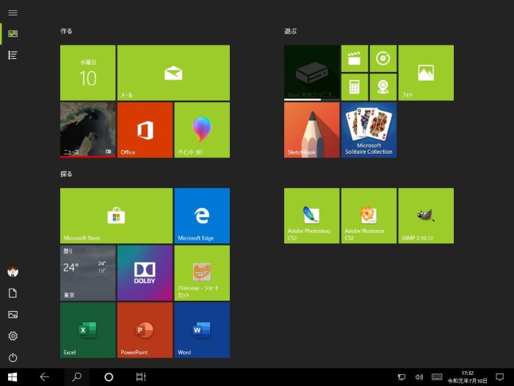Start Adobe Illustrator CS2
514x386 pixels.
pyautogui.click(x=369, y=215)
